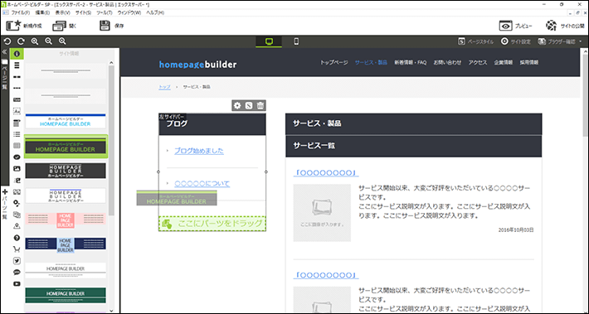Image resolution: width=589 pixels, height=314 pixels.
Task: Select the dark green HOMEPAGE BUILDER thumbnail
Action: pos(66,295)
